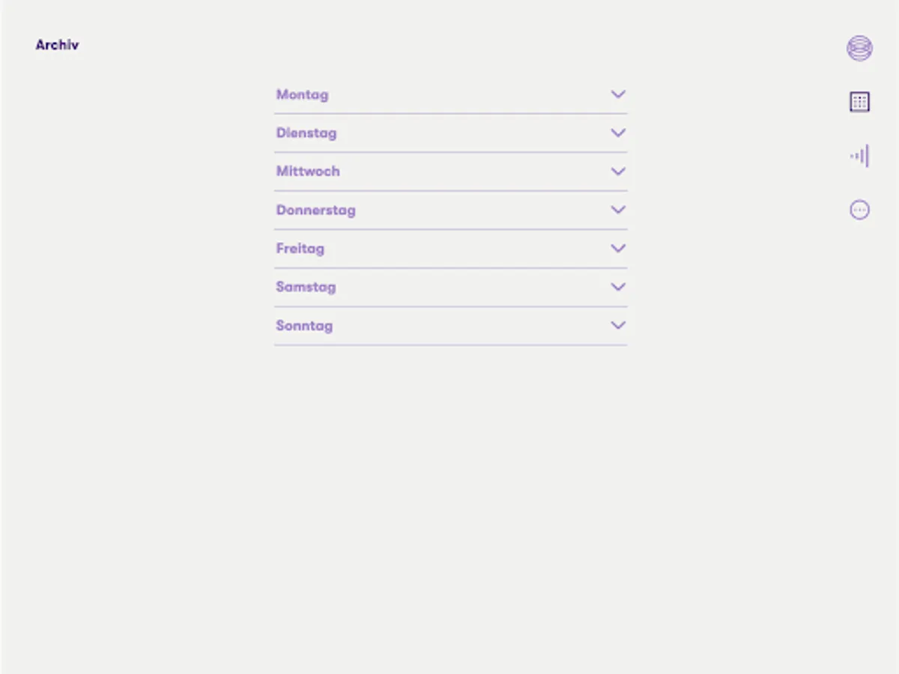Expand the Sonntag chevron arrow
899x674 pixels.
(618, 326)
